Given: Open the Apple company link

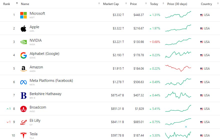Looking at the screenshot, I should pyautogui.click(x=34, y=27).
